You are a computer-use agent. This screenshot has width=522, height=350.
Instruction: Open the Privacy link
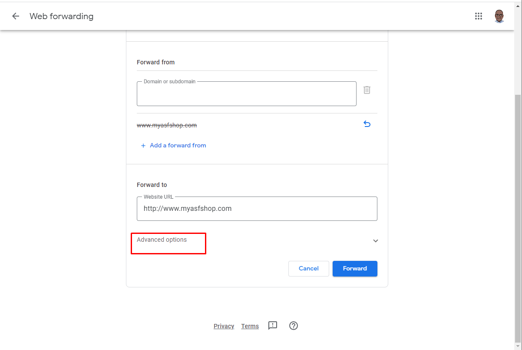224,326
